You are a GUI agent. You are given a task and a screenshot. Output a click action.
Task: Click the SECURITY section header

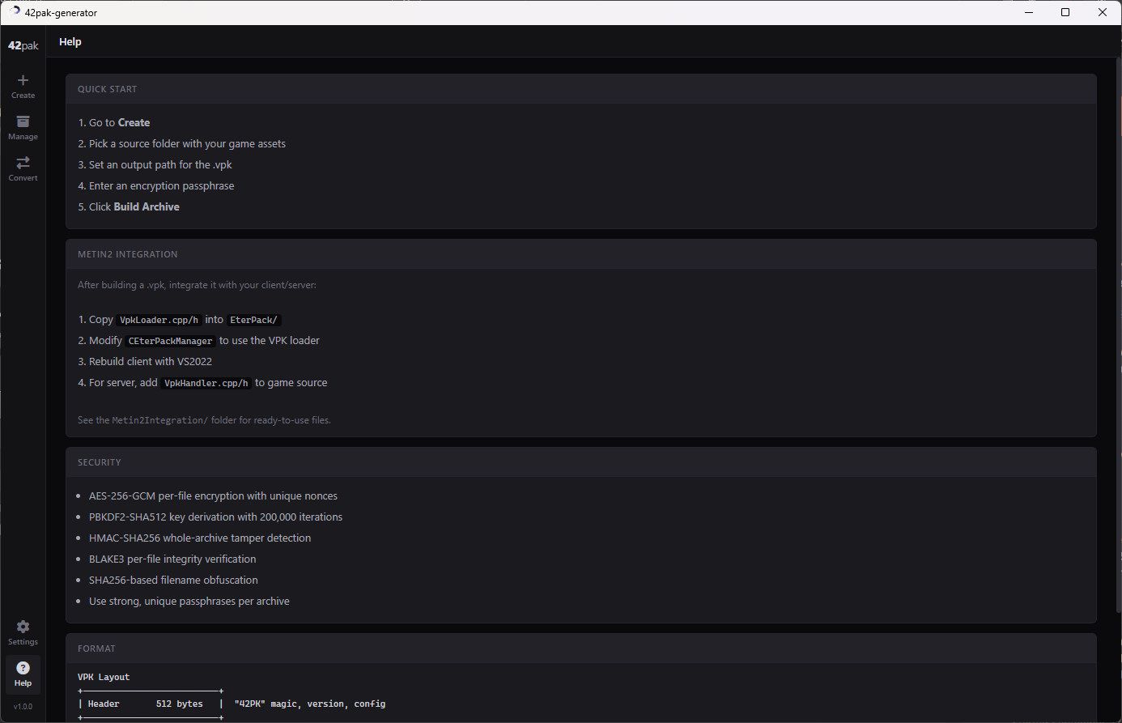point(100,462)
